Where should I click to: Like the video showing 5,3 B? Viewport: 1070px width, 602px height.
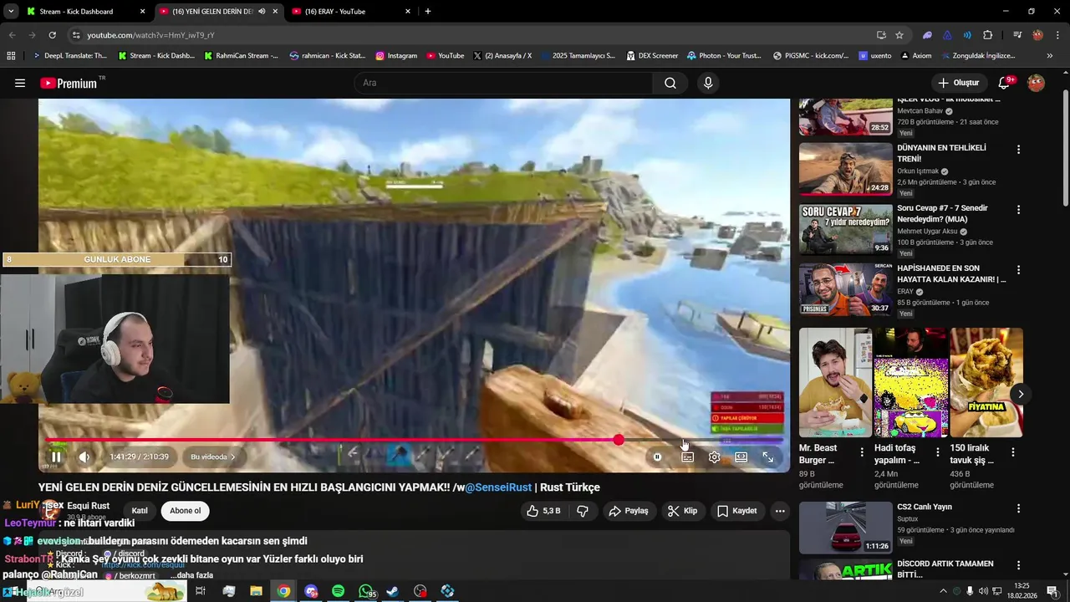(x=543, y=511)
